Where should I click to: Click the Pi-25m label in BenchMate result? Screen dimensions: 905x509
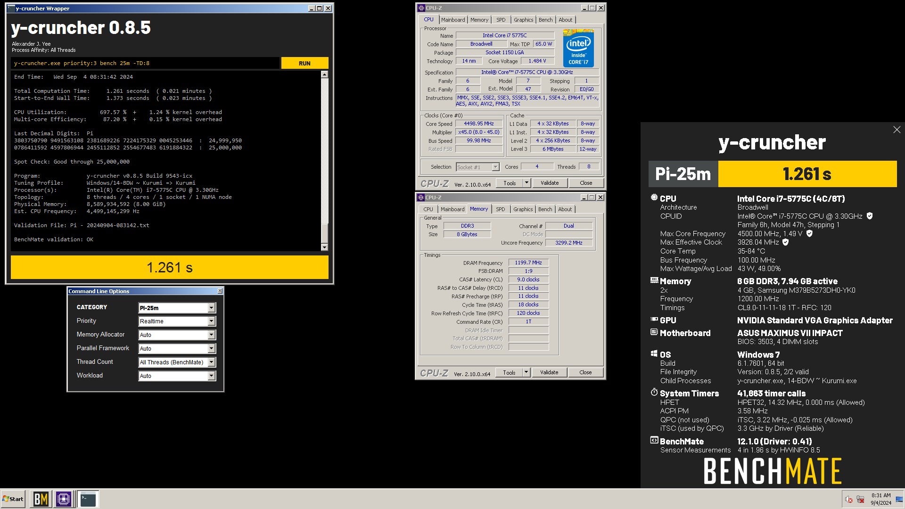(x=683, y=174)
